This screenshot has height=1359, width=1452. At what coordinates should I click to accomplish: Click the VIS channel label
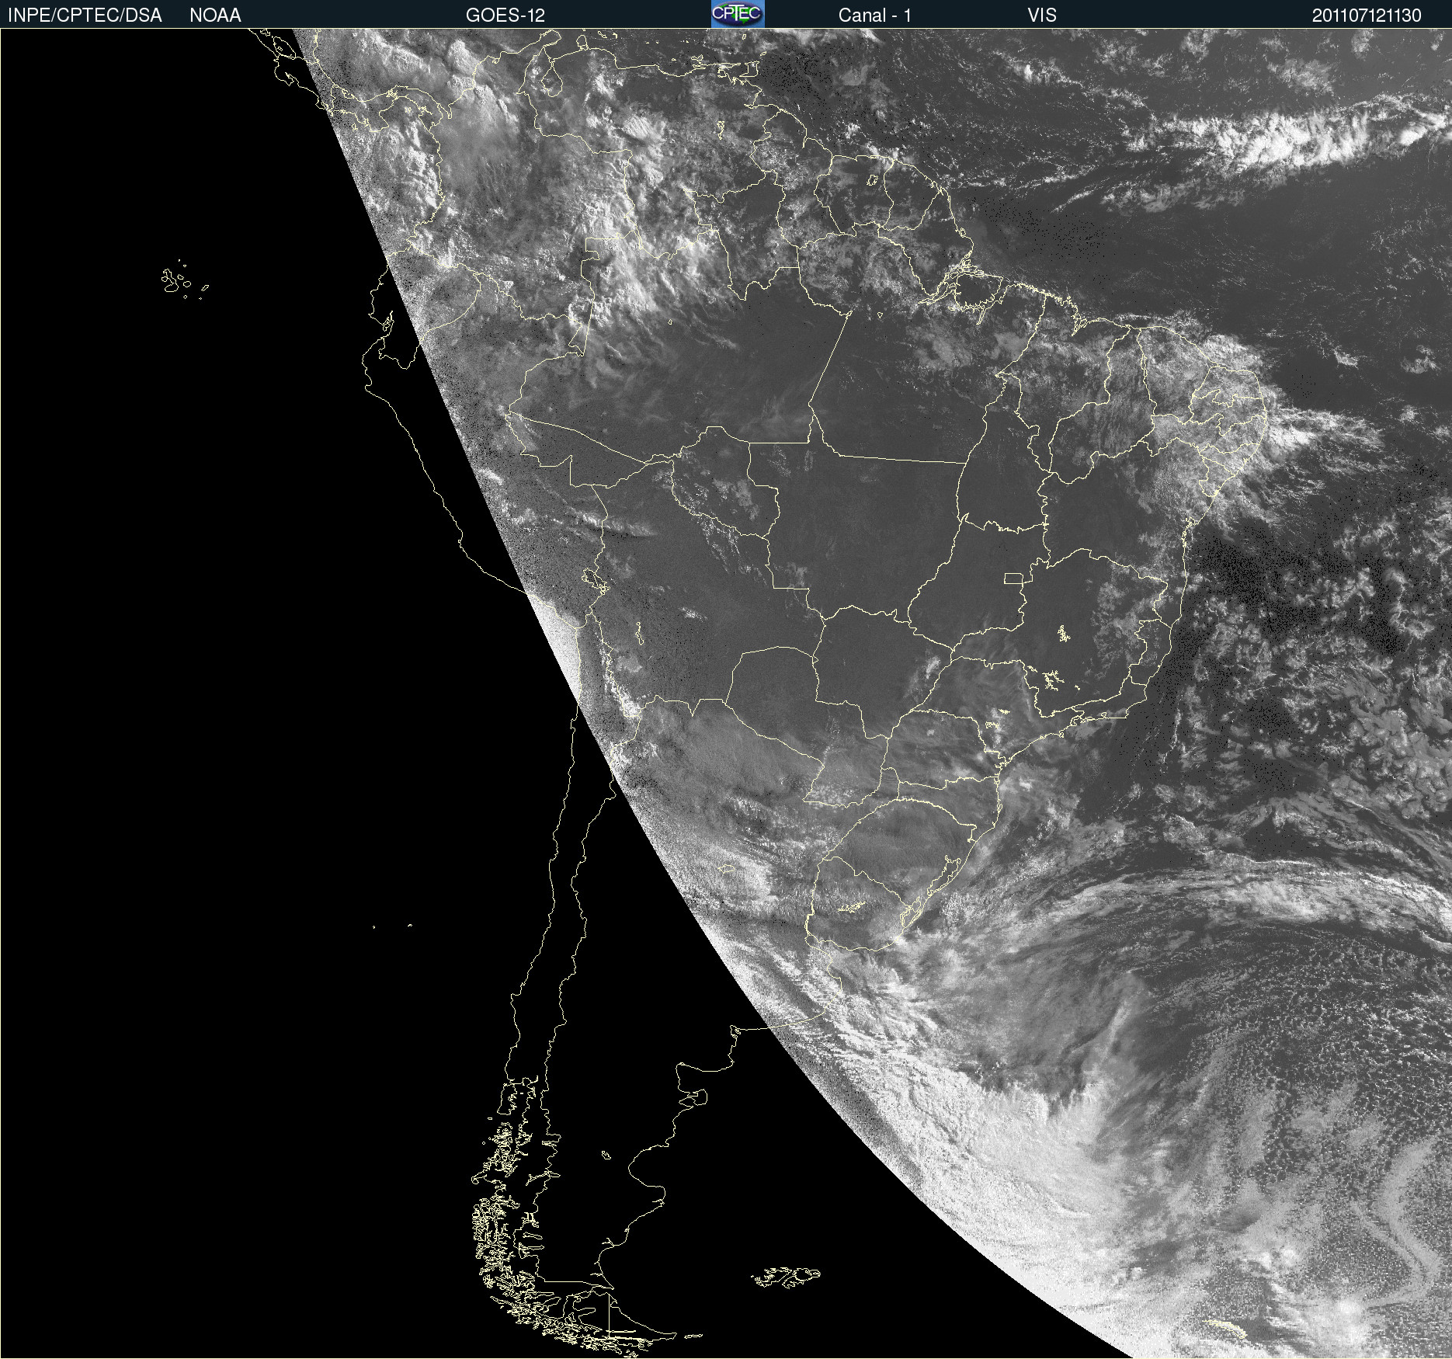[1042, 16]
